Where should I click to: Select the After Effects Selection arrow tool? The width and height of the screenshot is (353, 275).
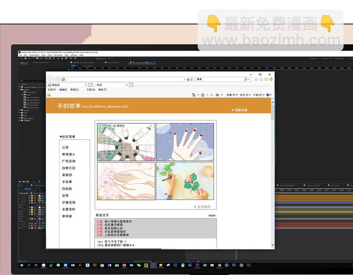[21, 59]
